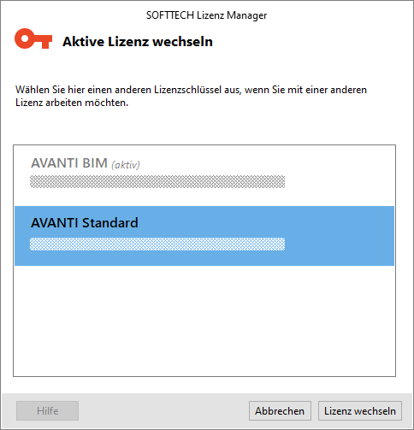Click the (aktiv) label beside AVANTI BIM
The width and height of the screenshot is (414, 430).
tap(126, 165)
